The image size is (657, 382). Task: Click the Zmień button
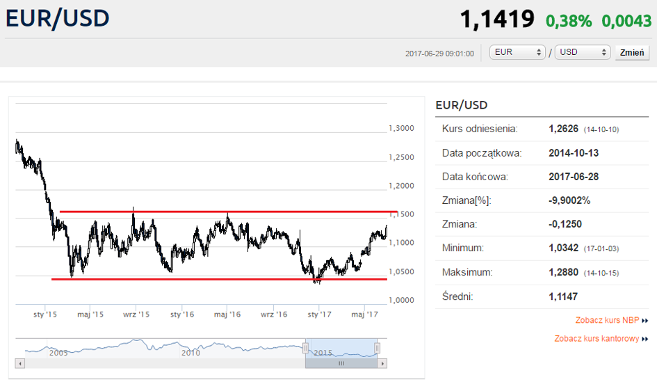point(632,52)
